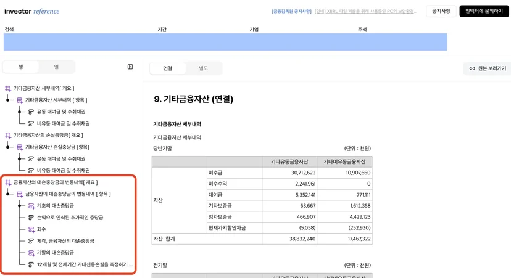This screenshot has height=278, width=511.
Task: Collapse the 기타금융자산 세부내역 [ 항목 ] node bullet
Action: click(7, 100)
